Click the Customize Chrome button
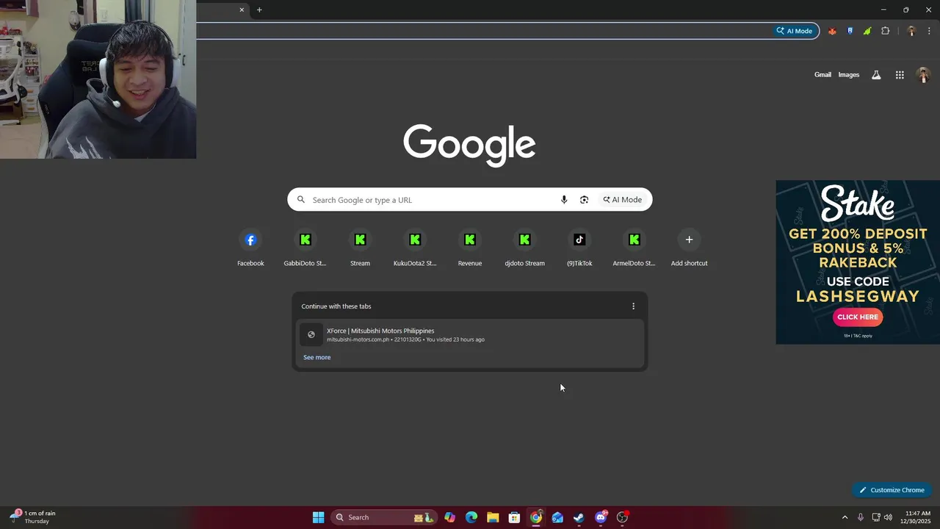 pos(892,490)
